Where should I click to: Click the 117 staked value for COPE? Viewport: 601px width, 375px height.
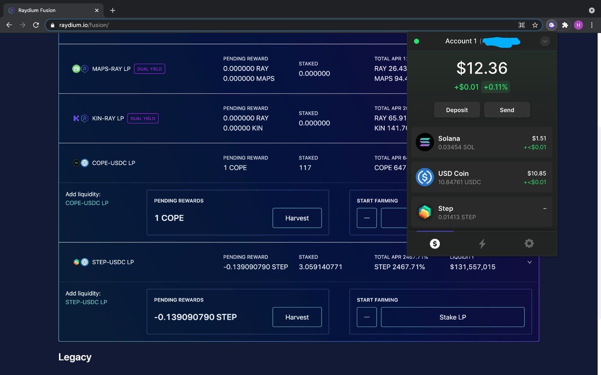point(305,168)
